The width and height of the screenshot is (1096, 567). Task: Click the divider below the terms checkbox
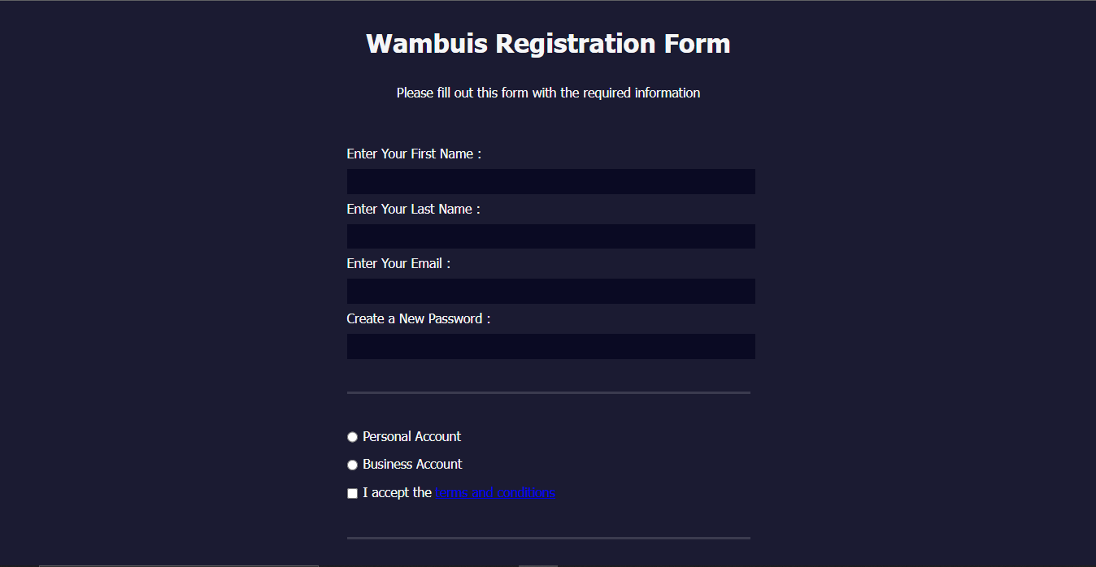(x=548, y=538)
